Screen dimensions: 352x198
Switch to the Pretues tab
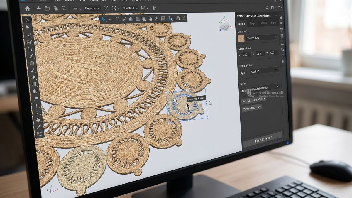click(263, 23)
